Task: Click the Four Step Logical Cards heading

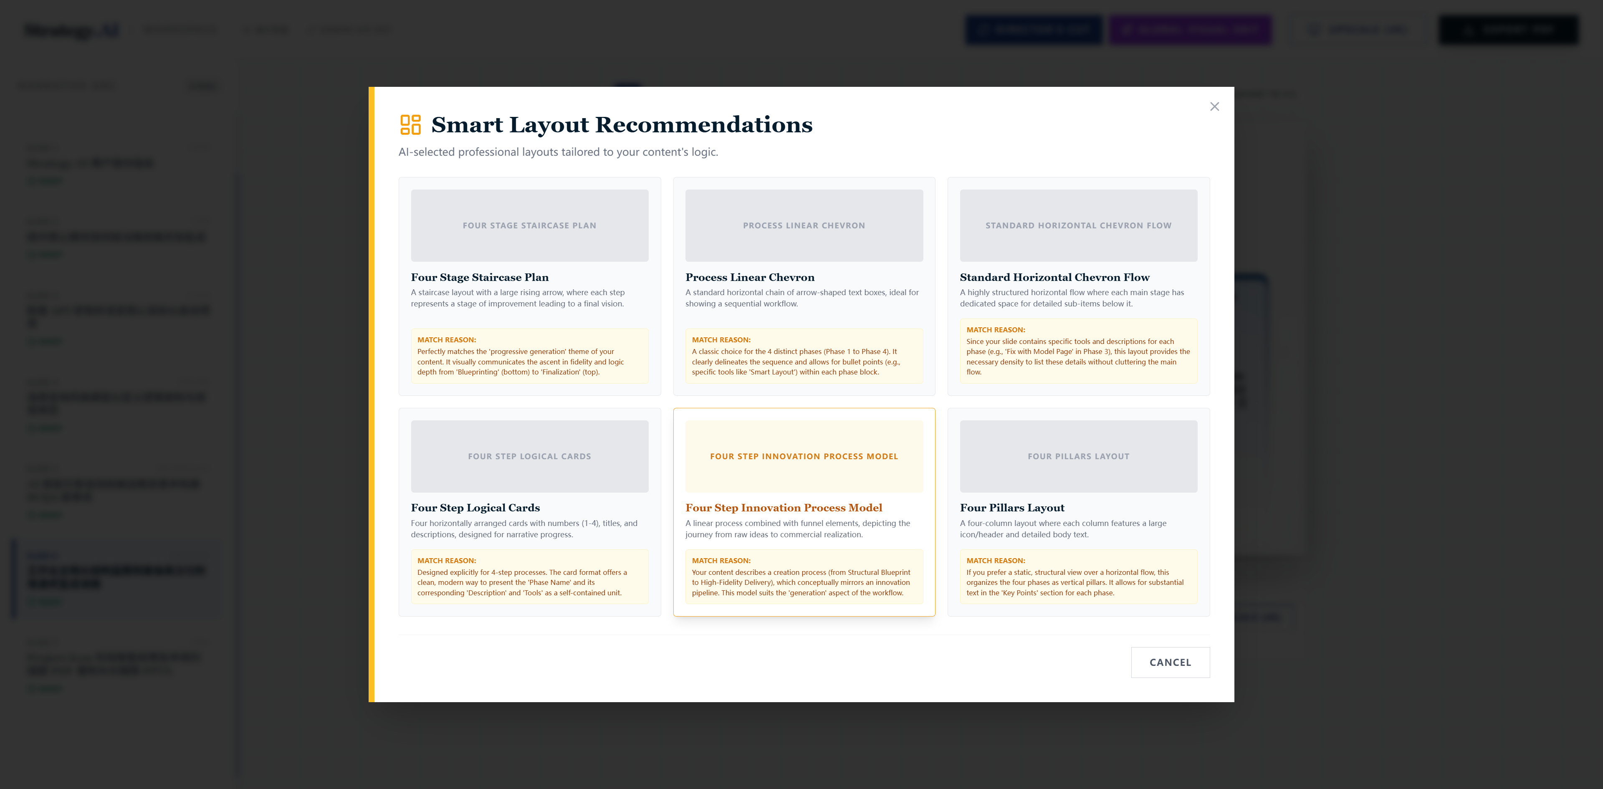Action: (x=475, y=508)
